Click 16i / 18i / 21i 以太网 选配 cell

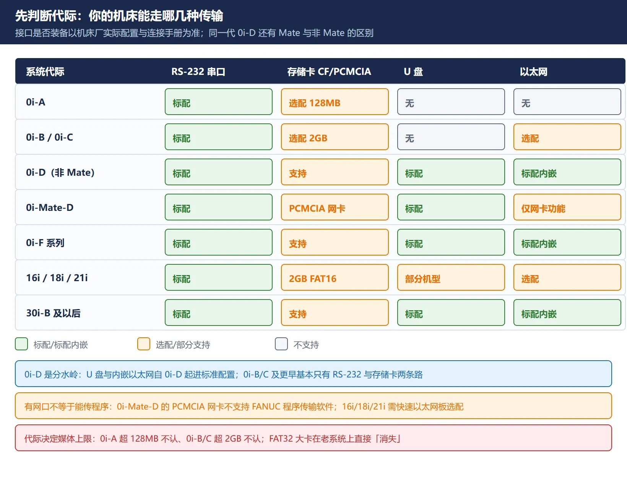pos(567,277)
